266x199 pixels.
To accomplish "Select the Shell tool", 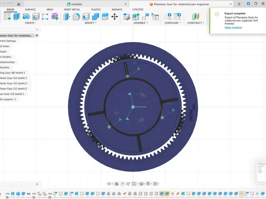I will (x=86, y=17).
